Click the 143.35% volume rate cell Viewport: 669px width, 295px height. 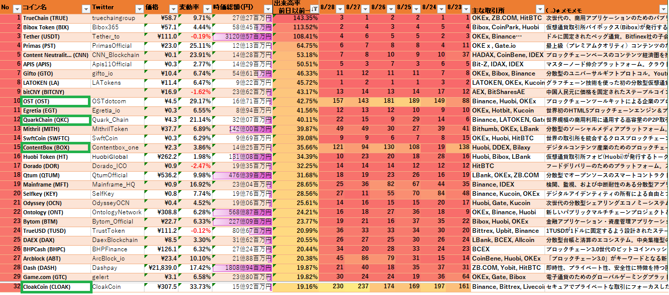pos(296,18)
